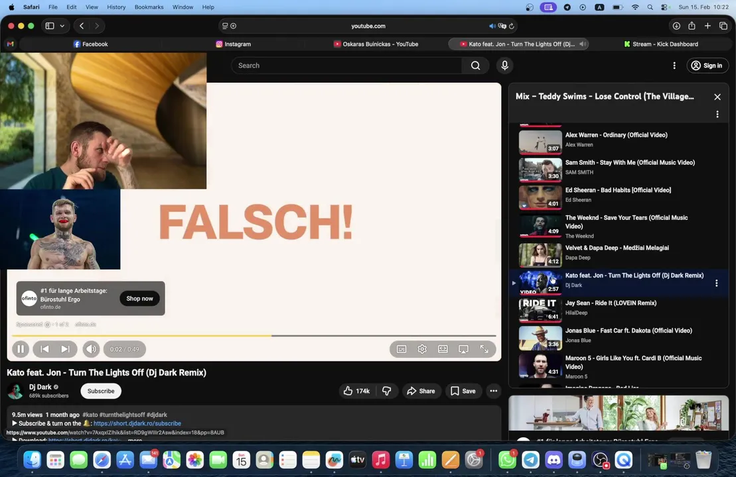This screenshot has height=477, width=736.
Task: Click the AirPlay icon in player
Action: point(463,349)
